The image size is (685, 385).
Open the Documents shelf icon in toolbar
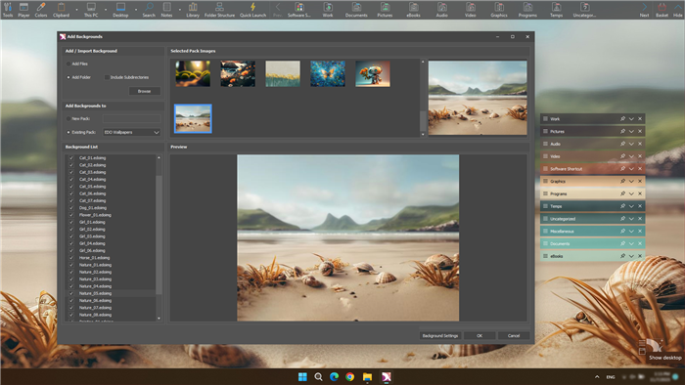[356, 9]
